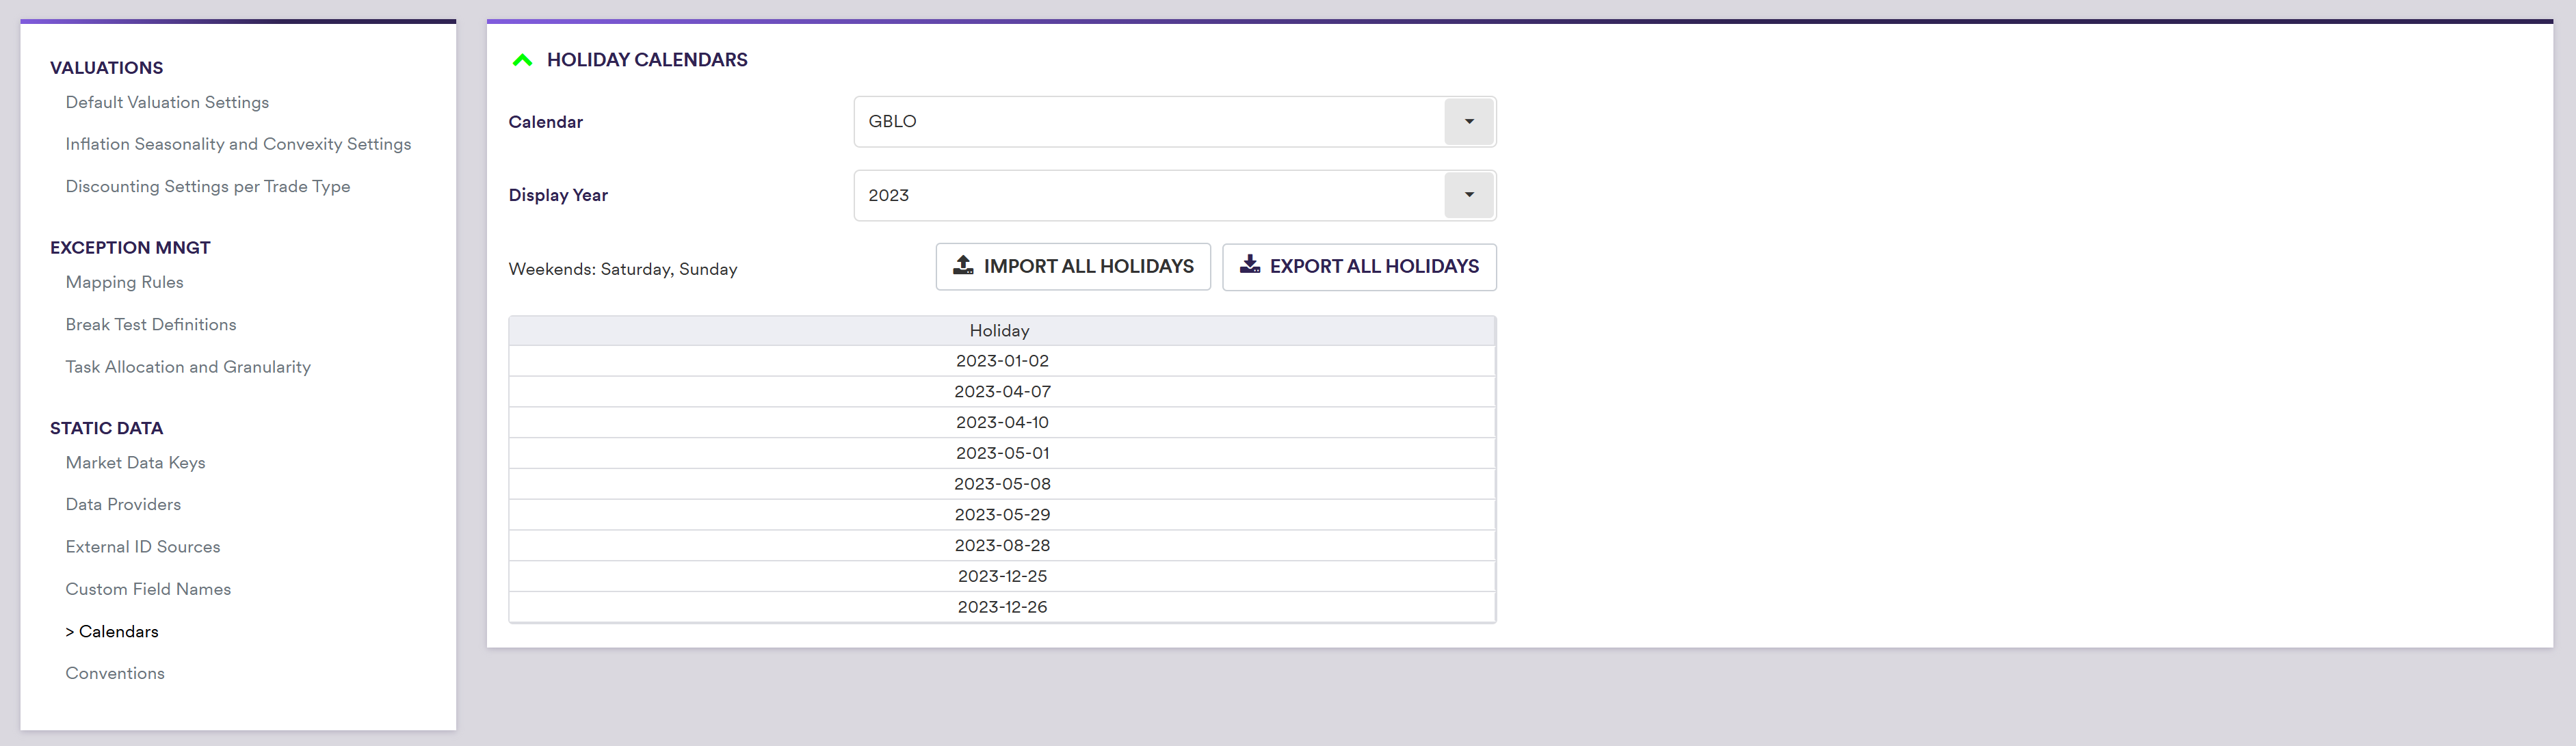Click the download icon on Export All Holidays

pos(1249,265)
